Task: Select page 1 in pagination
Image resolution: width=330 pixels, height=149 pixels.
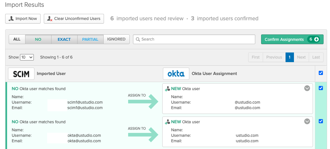Action: point(289,57)
